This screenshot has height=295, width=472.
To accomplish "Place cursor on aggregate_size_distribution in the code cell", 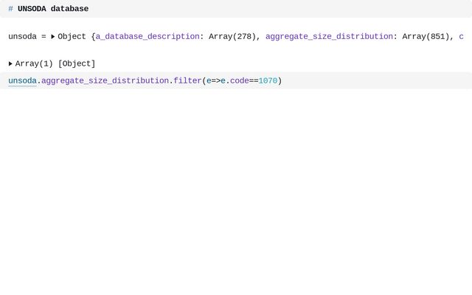I will click(x=105, y=80).
